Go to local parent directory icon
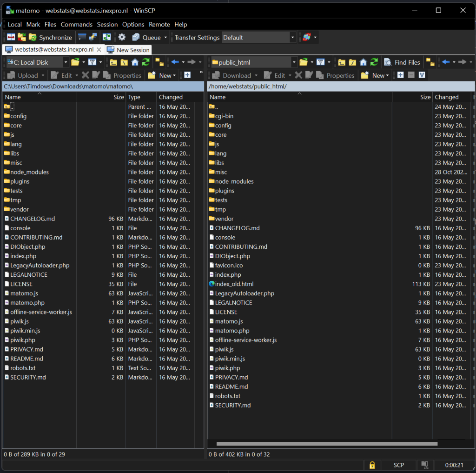This screenshot has width=476, height=473. (113, 62)
